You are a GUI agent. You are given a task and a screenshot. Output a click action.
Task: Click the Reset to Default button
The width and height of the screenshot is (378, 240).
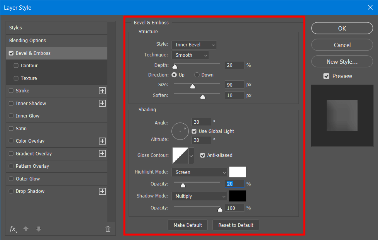tap(236, 225)
